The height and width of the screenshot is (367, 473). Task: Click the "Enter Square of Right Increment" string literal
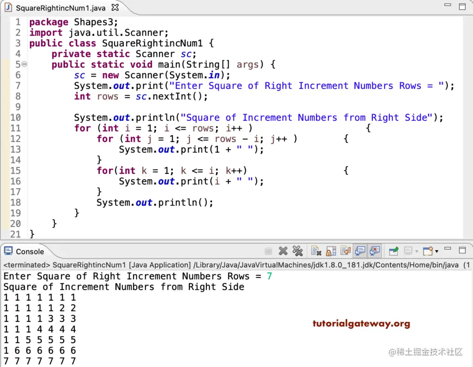click(x=307, y=86)
